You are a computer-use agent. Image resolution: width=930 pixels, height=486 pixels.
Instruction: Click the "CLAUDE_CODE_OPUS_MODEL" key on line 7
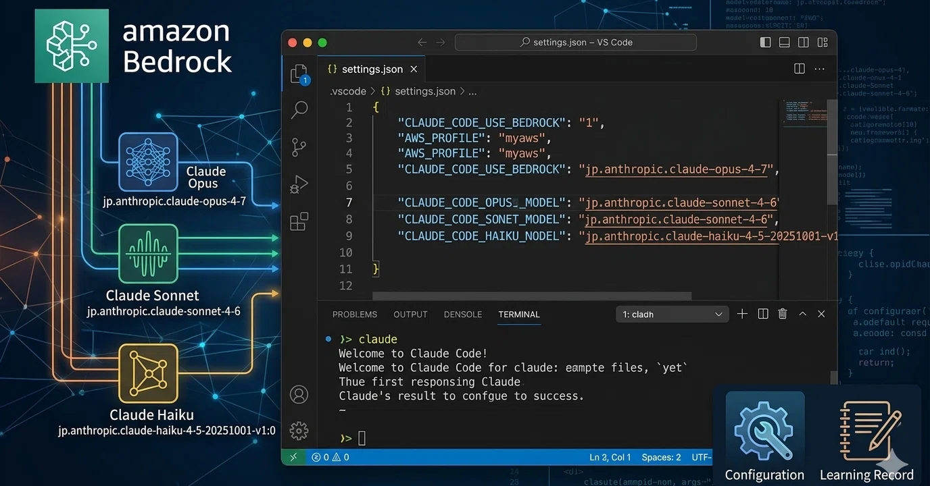(481, 202)
